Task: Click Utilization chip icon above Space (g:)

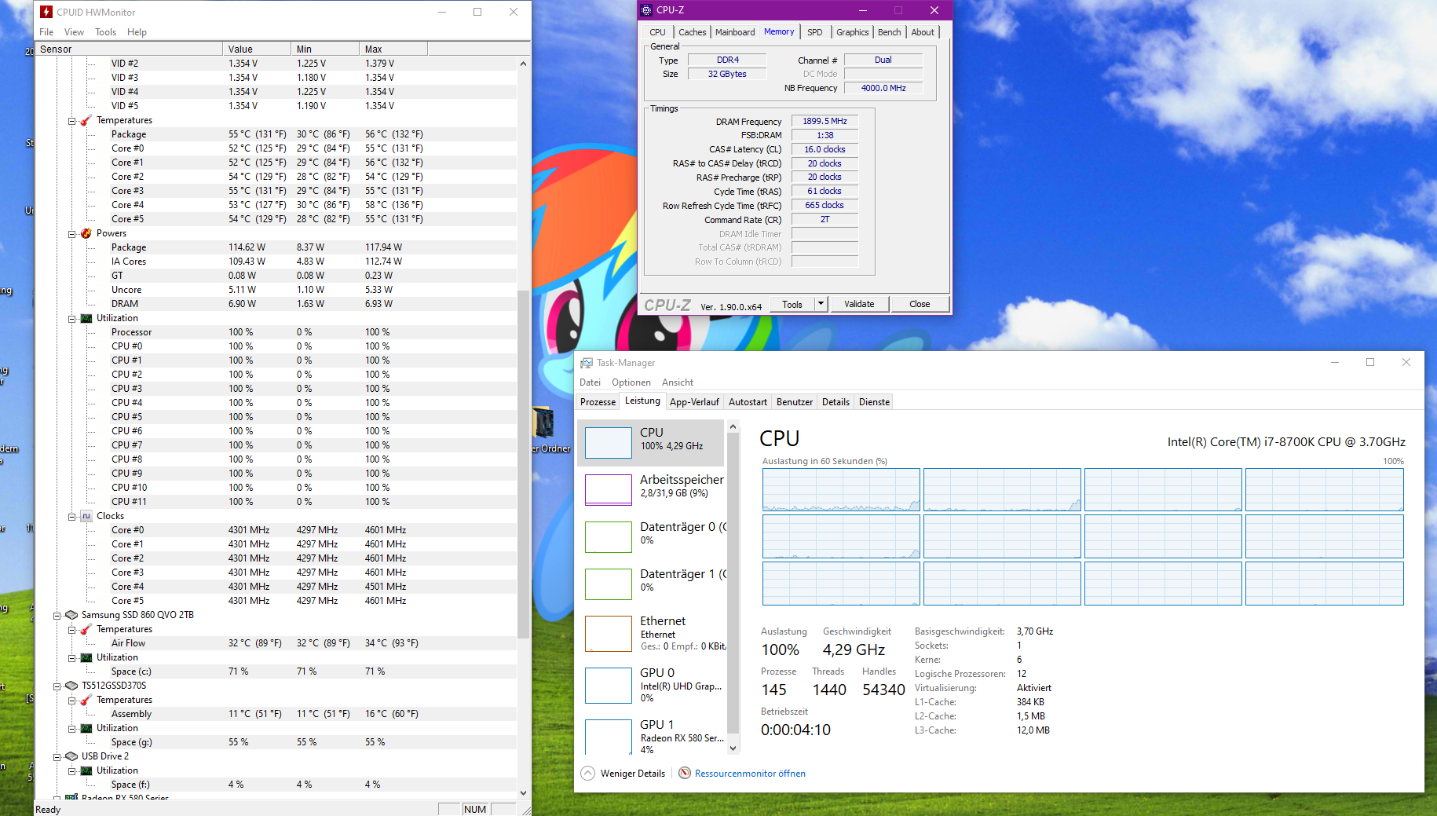Action: click(86, 728)
